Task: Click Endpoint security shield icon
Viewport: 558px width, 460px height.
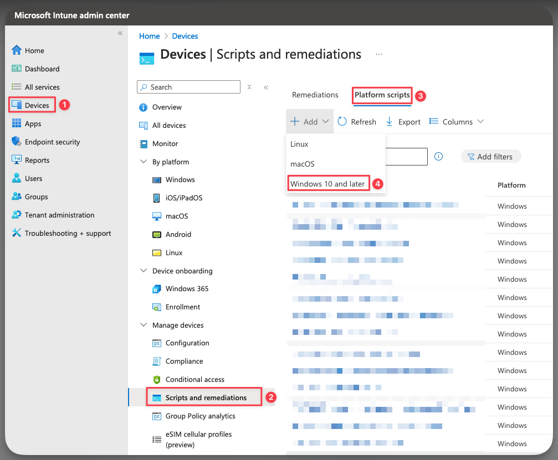Action: tap(17, 142)
